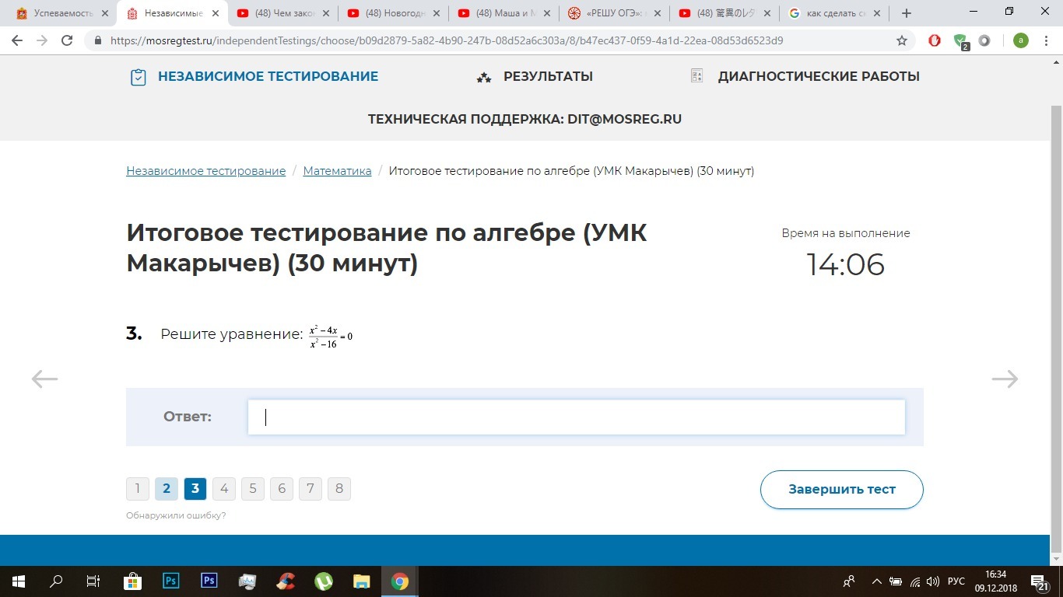Open Opera extension icon in toolbar
This screenshot has width=1063, height=597.
tap(935, 41)
